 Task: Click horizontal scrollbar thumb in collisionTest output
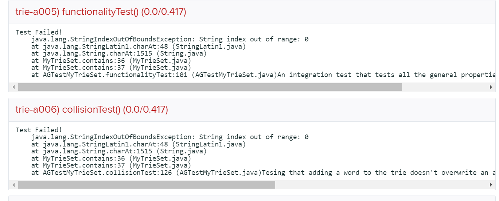pyautogui.click(x=147, y=185)
